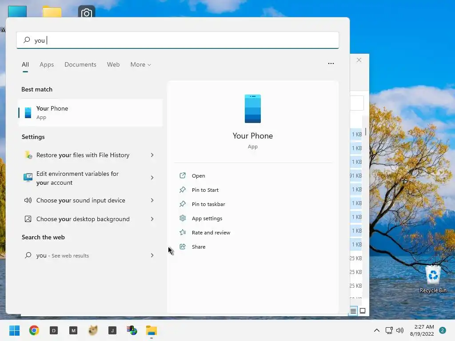Click the Open action icon
The width and height of the screenshot is (455, 341).
183,175
